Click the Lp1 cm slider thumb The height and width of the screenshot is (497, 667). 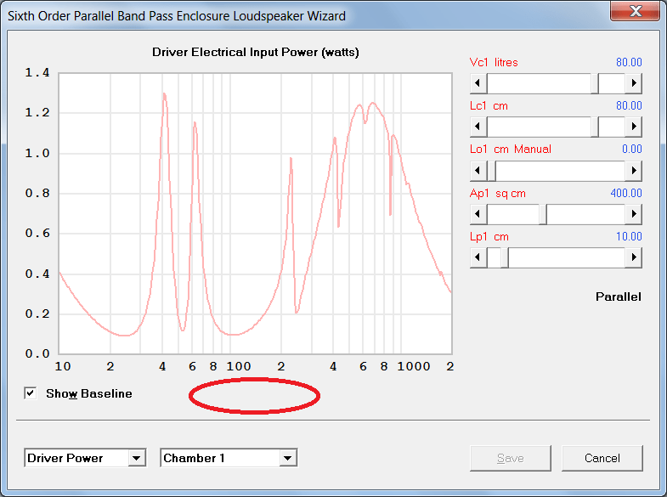[505, 257]
